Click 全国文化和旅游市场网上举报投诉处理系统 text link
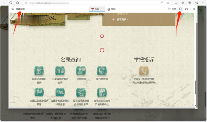207x122 pixels. (144, 81)
